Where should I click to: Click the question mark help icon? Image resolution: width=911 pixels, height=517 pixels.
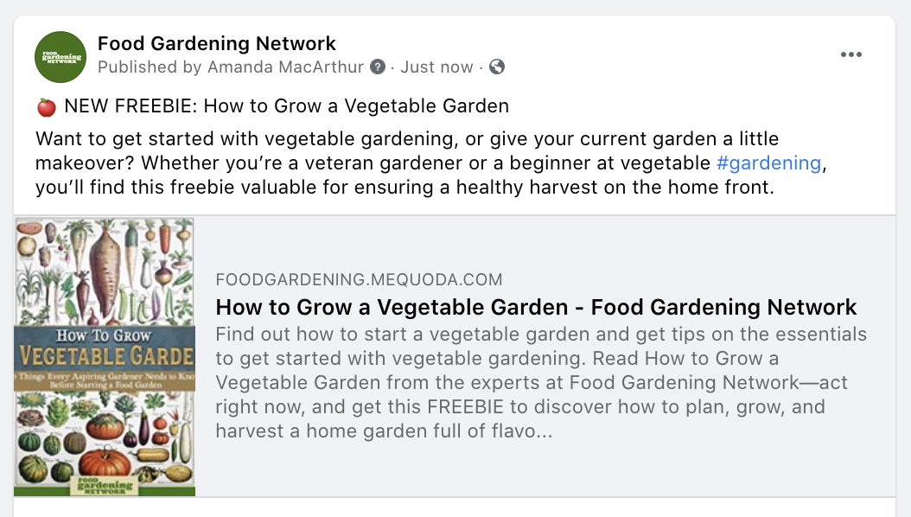coord(378,67)
